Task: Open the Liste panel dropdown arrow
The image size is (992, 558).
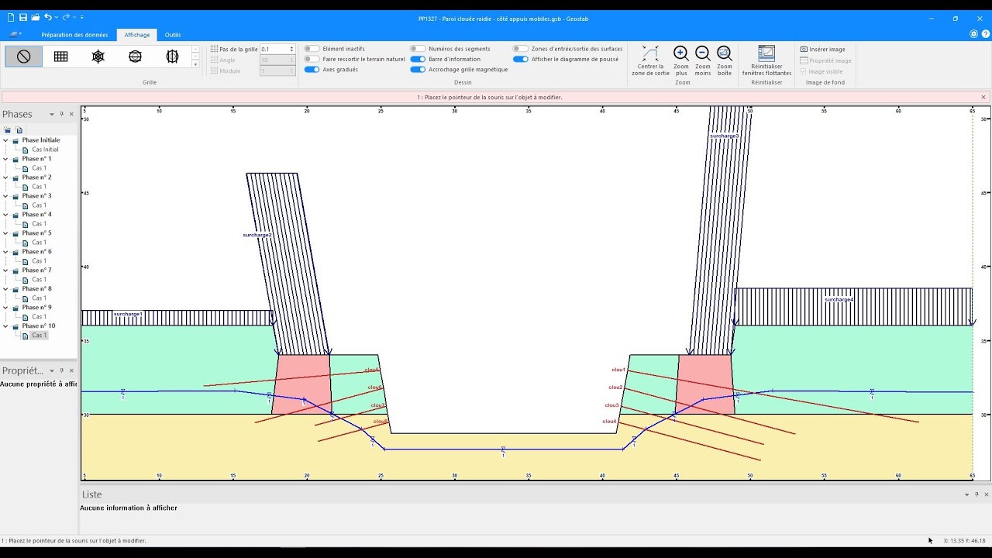Action: click(966, 494)
